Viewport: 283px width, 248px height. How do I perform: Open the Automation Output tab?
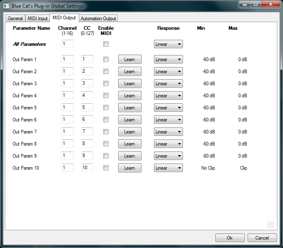click(98, 18)
